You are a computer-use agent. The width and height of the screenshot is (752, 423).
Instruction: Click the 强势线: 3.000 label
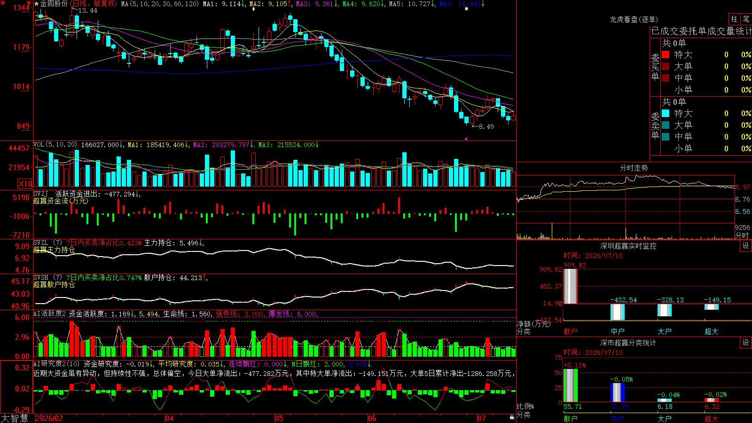tap(240, 313)
